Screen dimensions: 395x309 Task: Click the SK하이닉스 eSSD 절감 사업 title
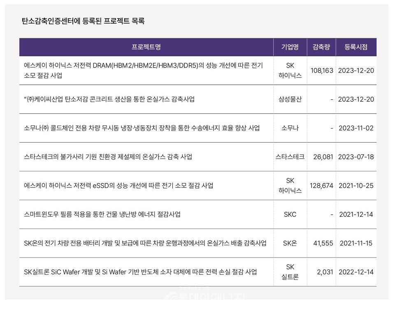point(119,186)
